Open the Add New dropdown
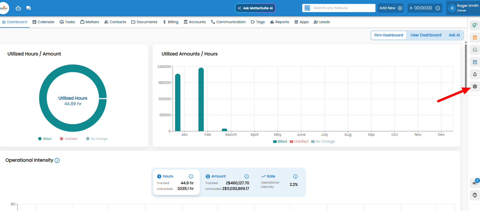The height and width of the screenshot is (211, 480). point(390,8)
